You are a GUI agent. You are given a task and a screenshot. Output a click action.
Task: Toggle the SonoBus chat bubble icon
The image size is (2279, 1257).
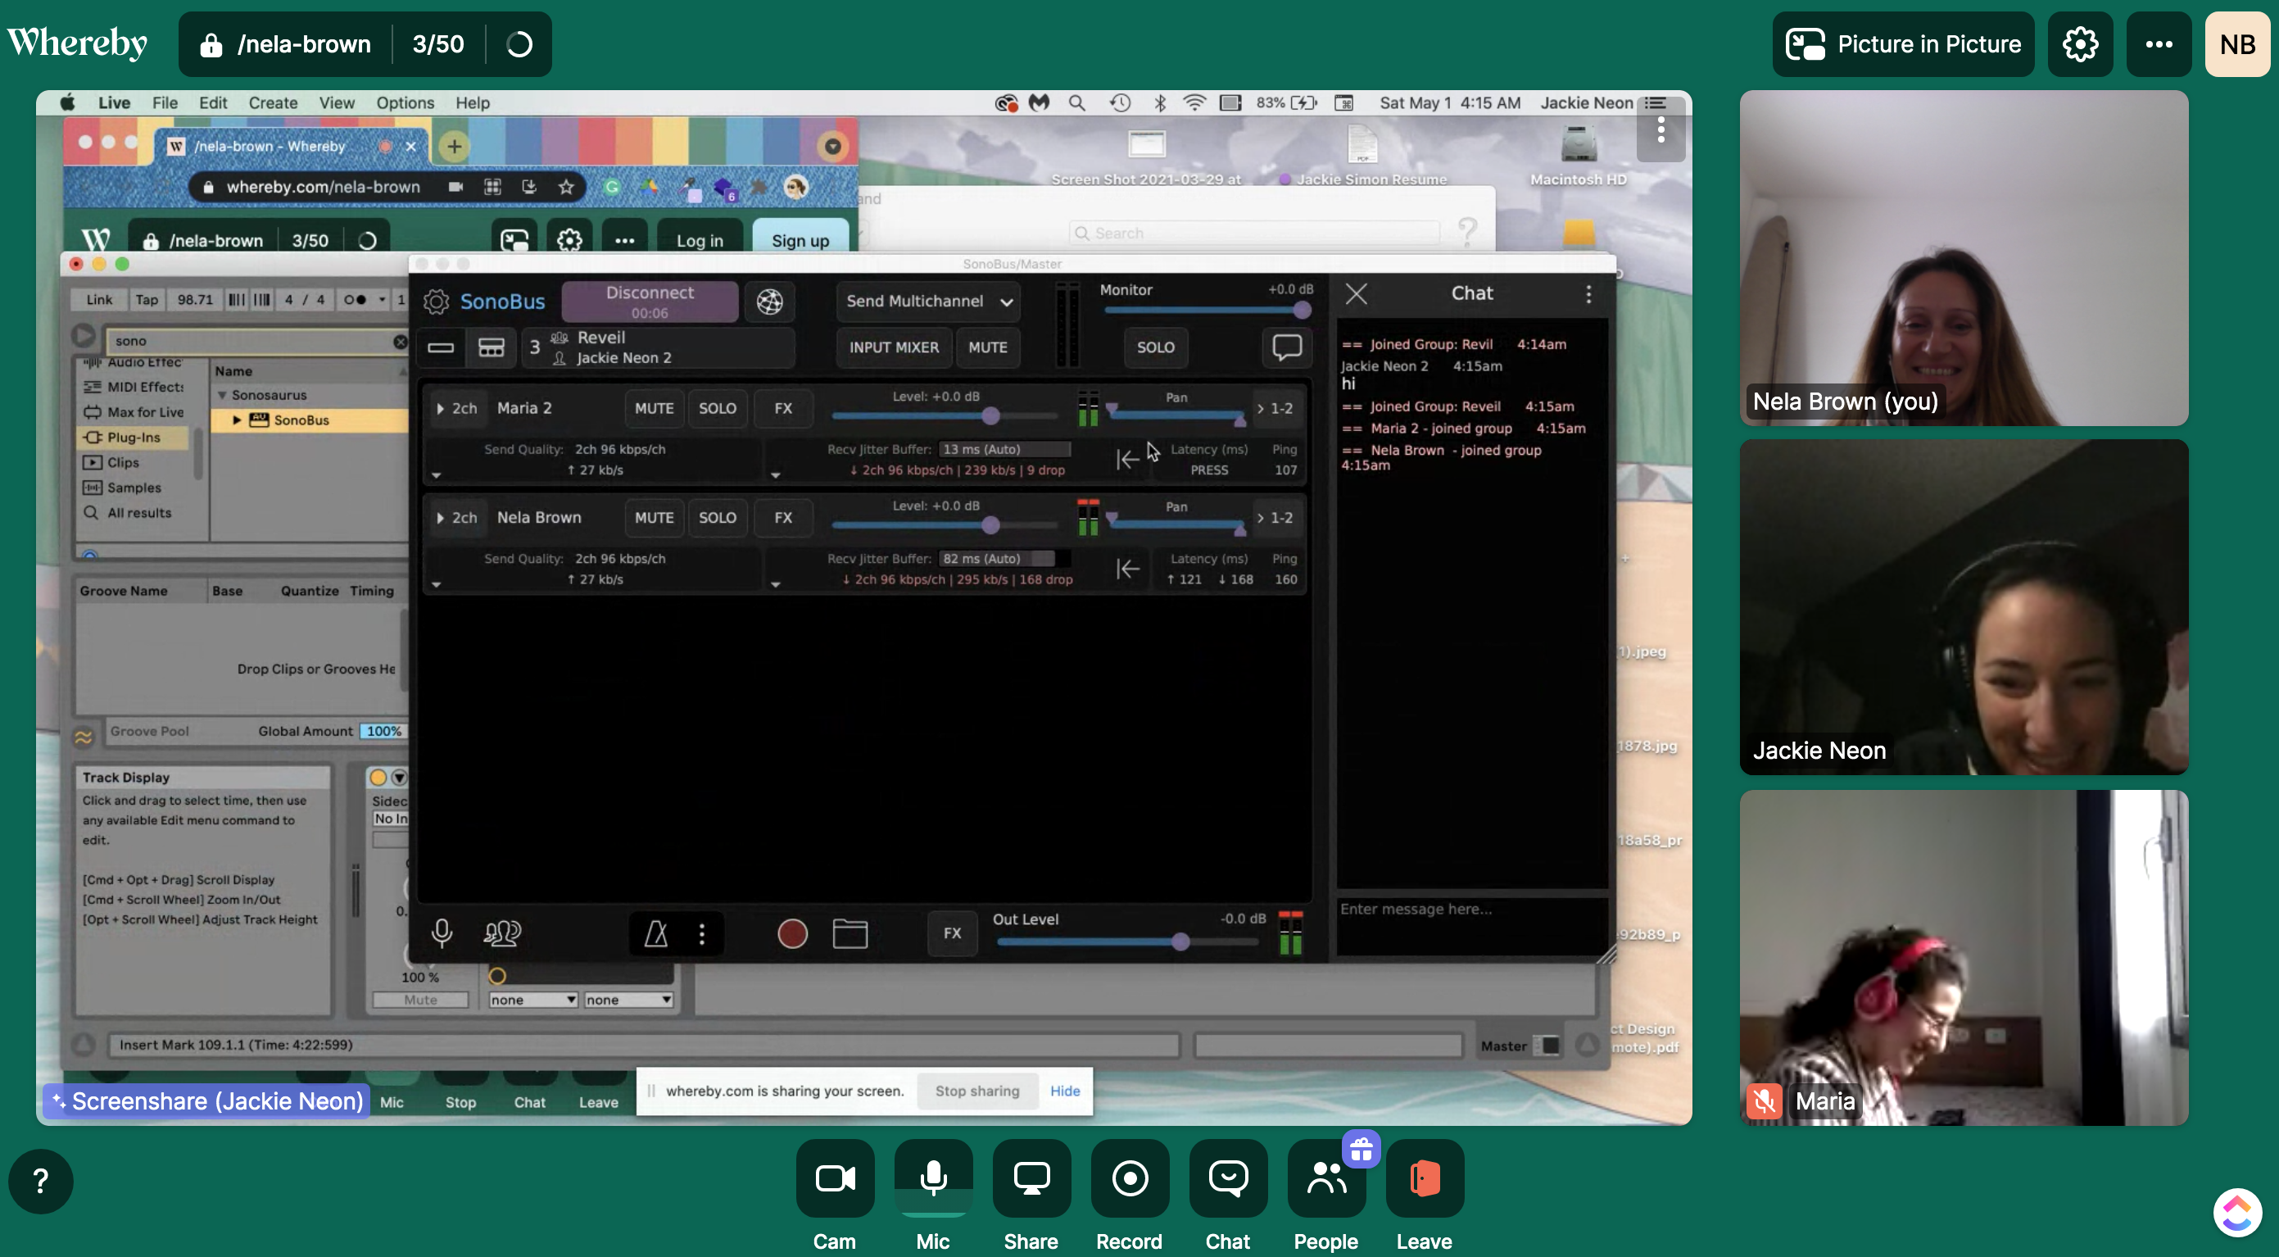pyautogui.click(x=1285, y=347)
